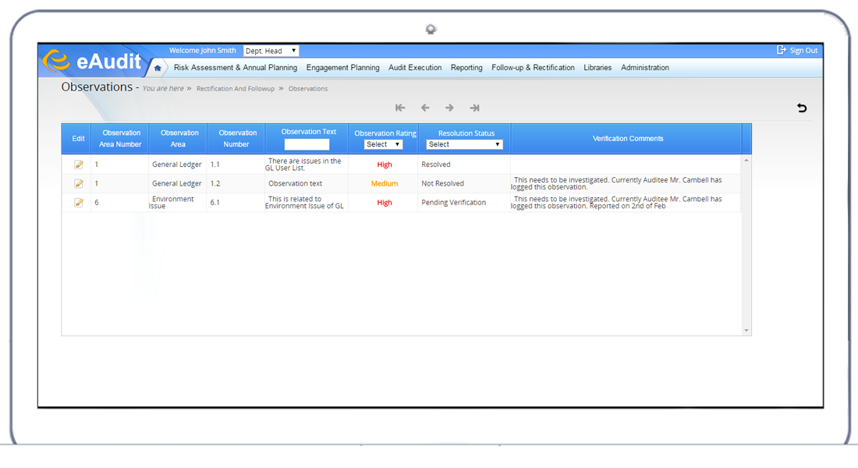Open the Libraries menu
858x468 pixels.
597,68
